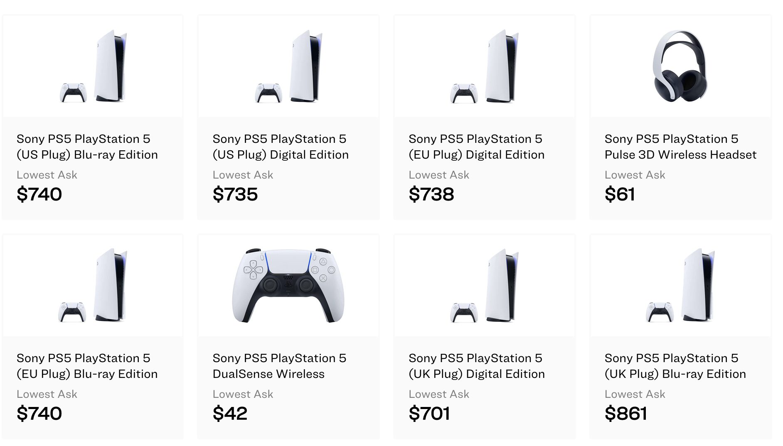Click the $42 lowest ask price

click(x=230, y=414)
